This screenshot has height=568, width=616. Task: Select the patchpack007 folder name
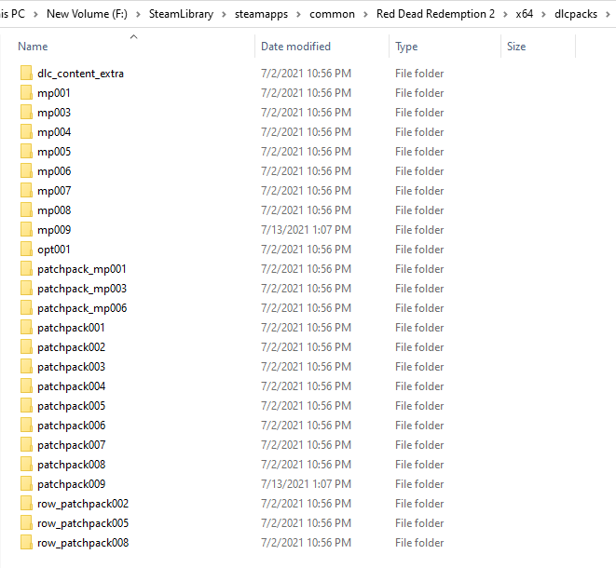(x=72, y=445)
